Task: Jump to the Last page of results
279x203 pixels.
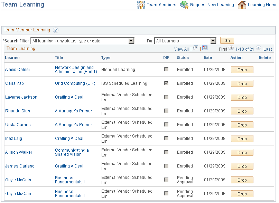Action: click(268, 49)
